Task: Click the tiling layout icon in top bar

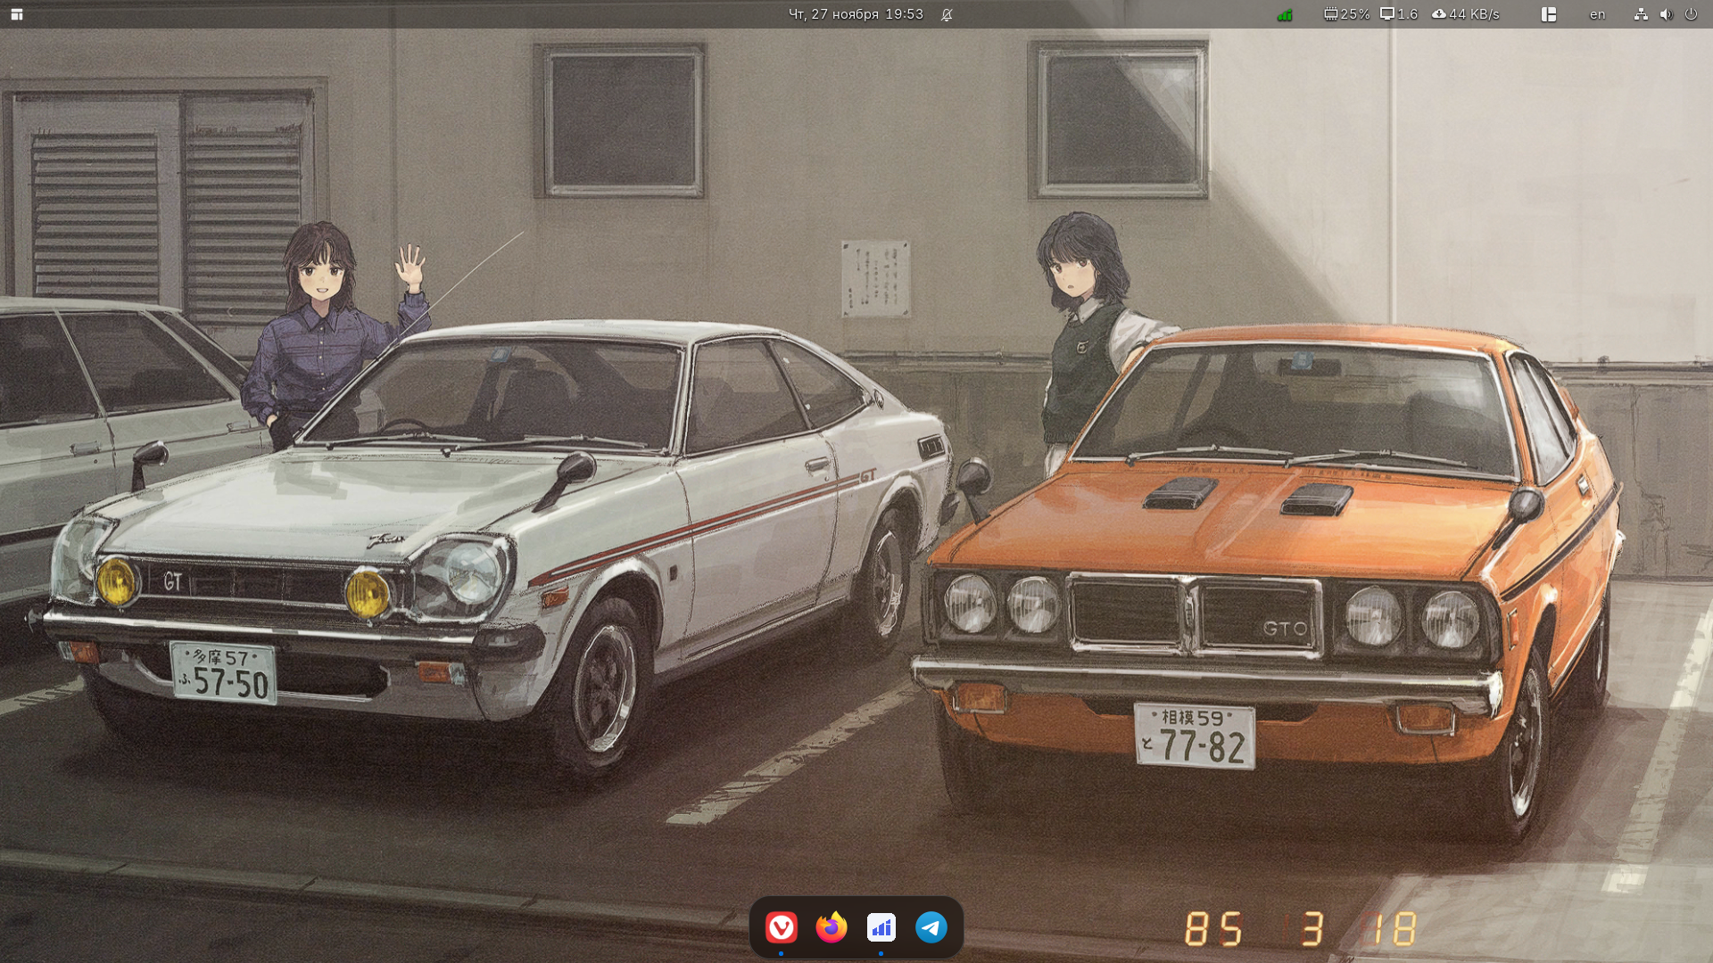Action: [1549, 14]
